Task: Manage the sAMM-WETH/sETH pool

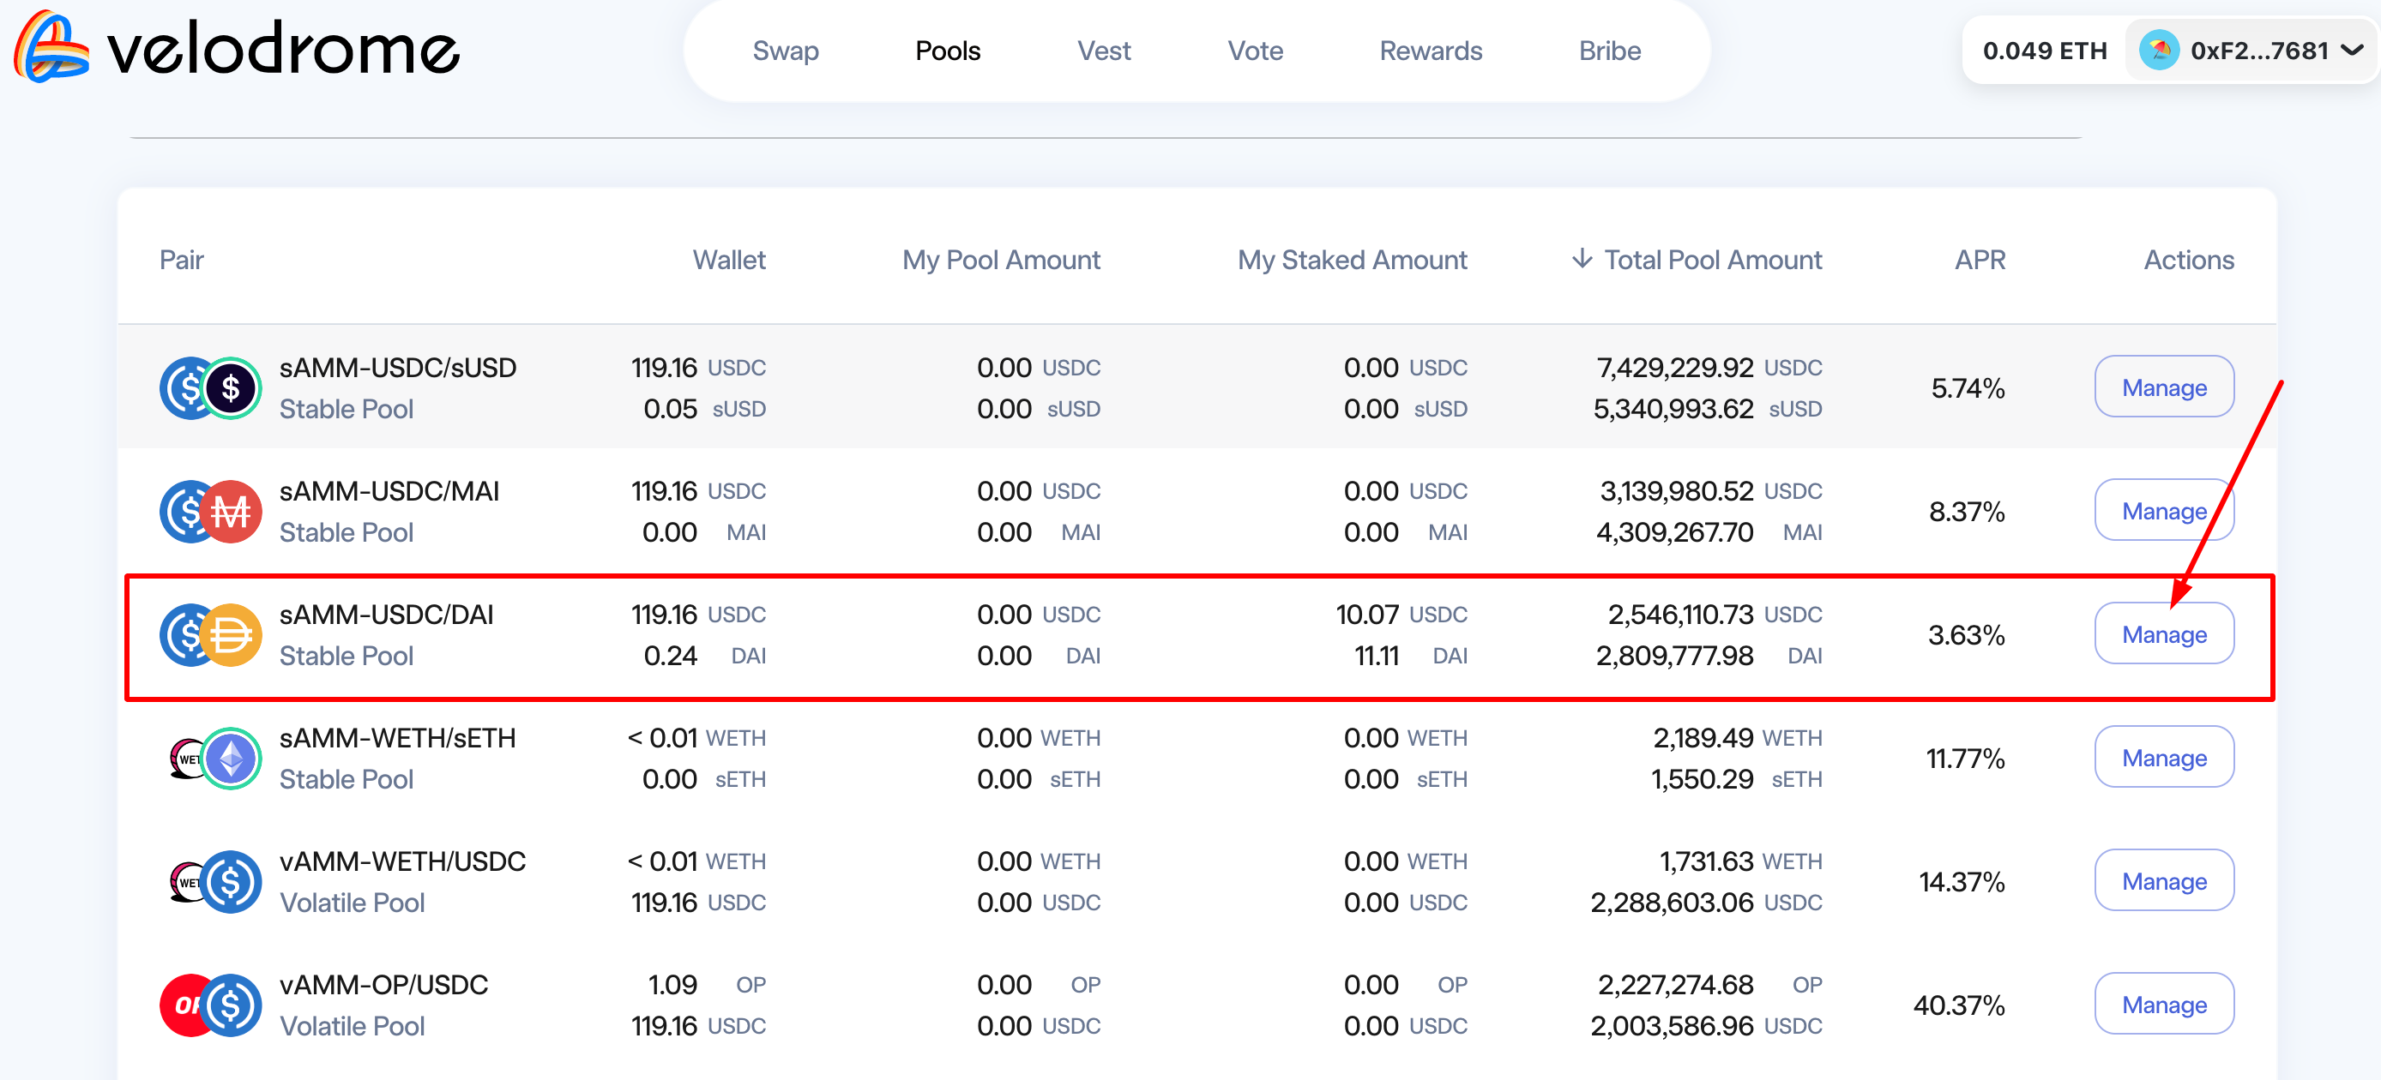Action: point(2164,758)
